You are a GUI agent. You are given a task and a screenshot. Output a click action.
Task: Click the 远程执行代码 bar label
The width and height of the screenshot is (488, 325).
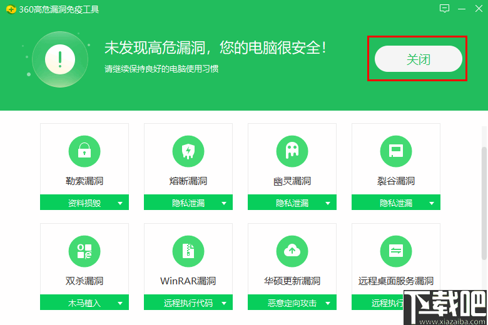(188, 303)
